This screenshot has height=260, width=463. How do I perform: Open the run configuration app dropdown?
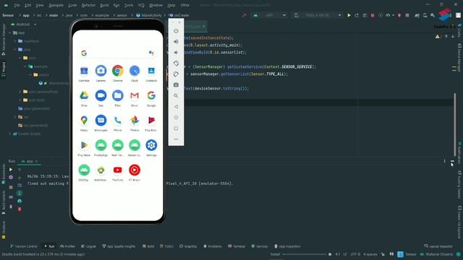(270, 15)
